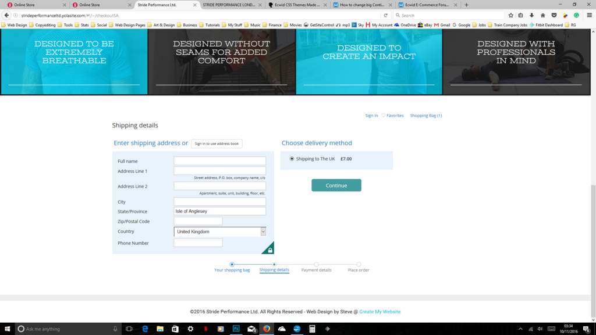Click the Firefox search box

(449, 15)
